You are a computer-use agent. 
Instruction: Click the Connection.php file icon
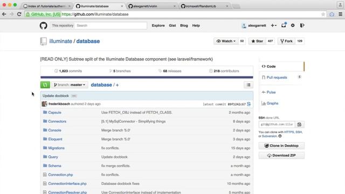(45, 175)
